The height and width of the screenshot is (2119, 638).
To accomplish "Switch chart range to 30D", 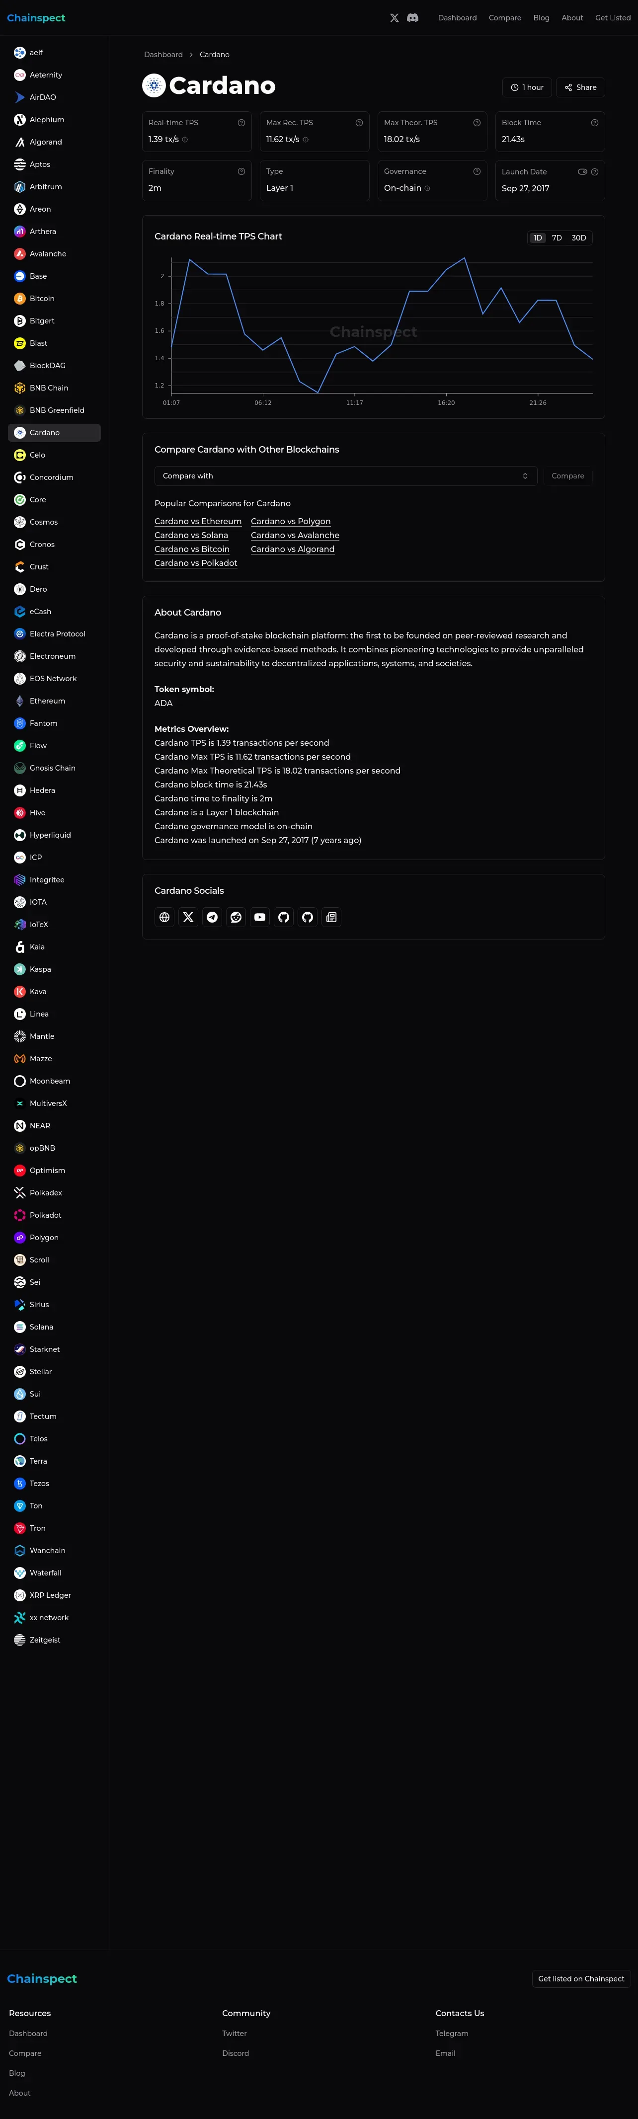I will pyautogui.click(x=579, y=237).
